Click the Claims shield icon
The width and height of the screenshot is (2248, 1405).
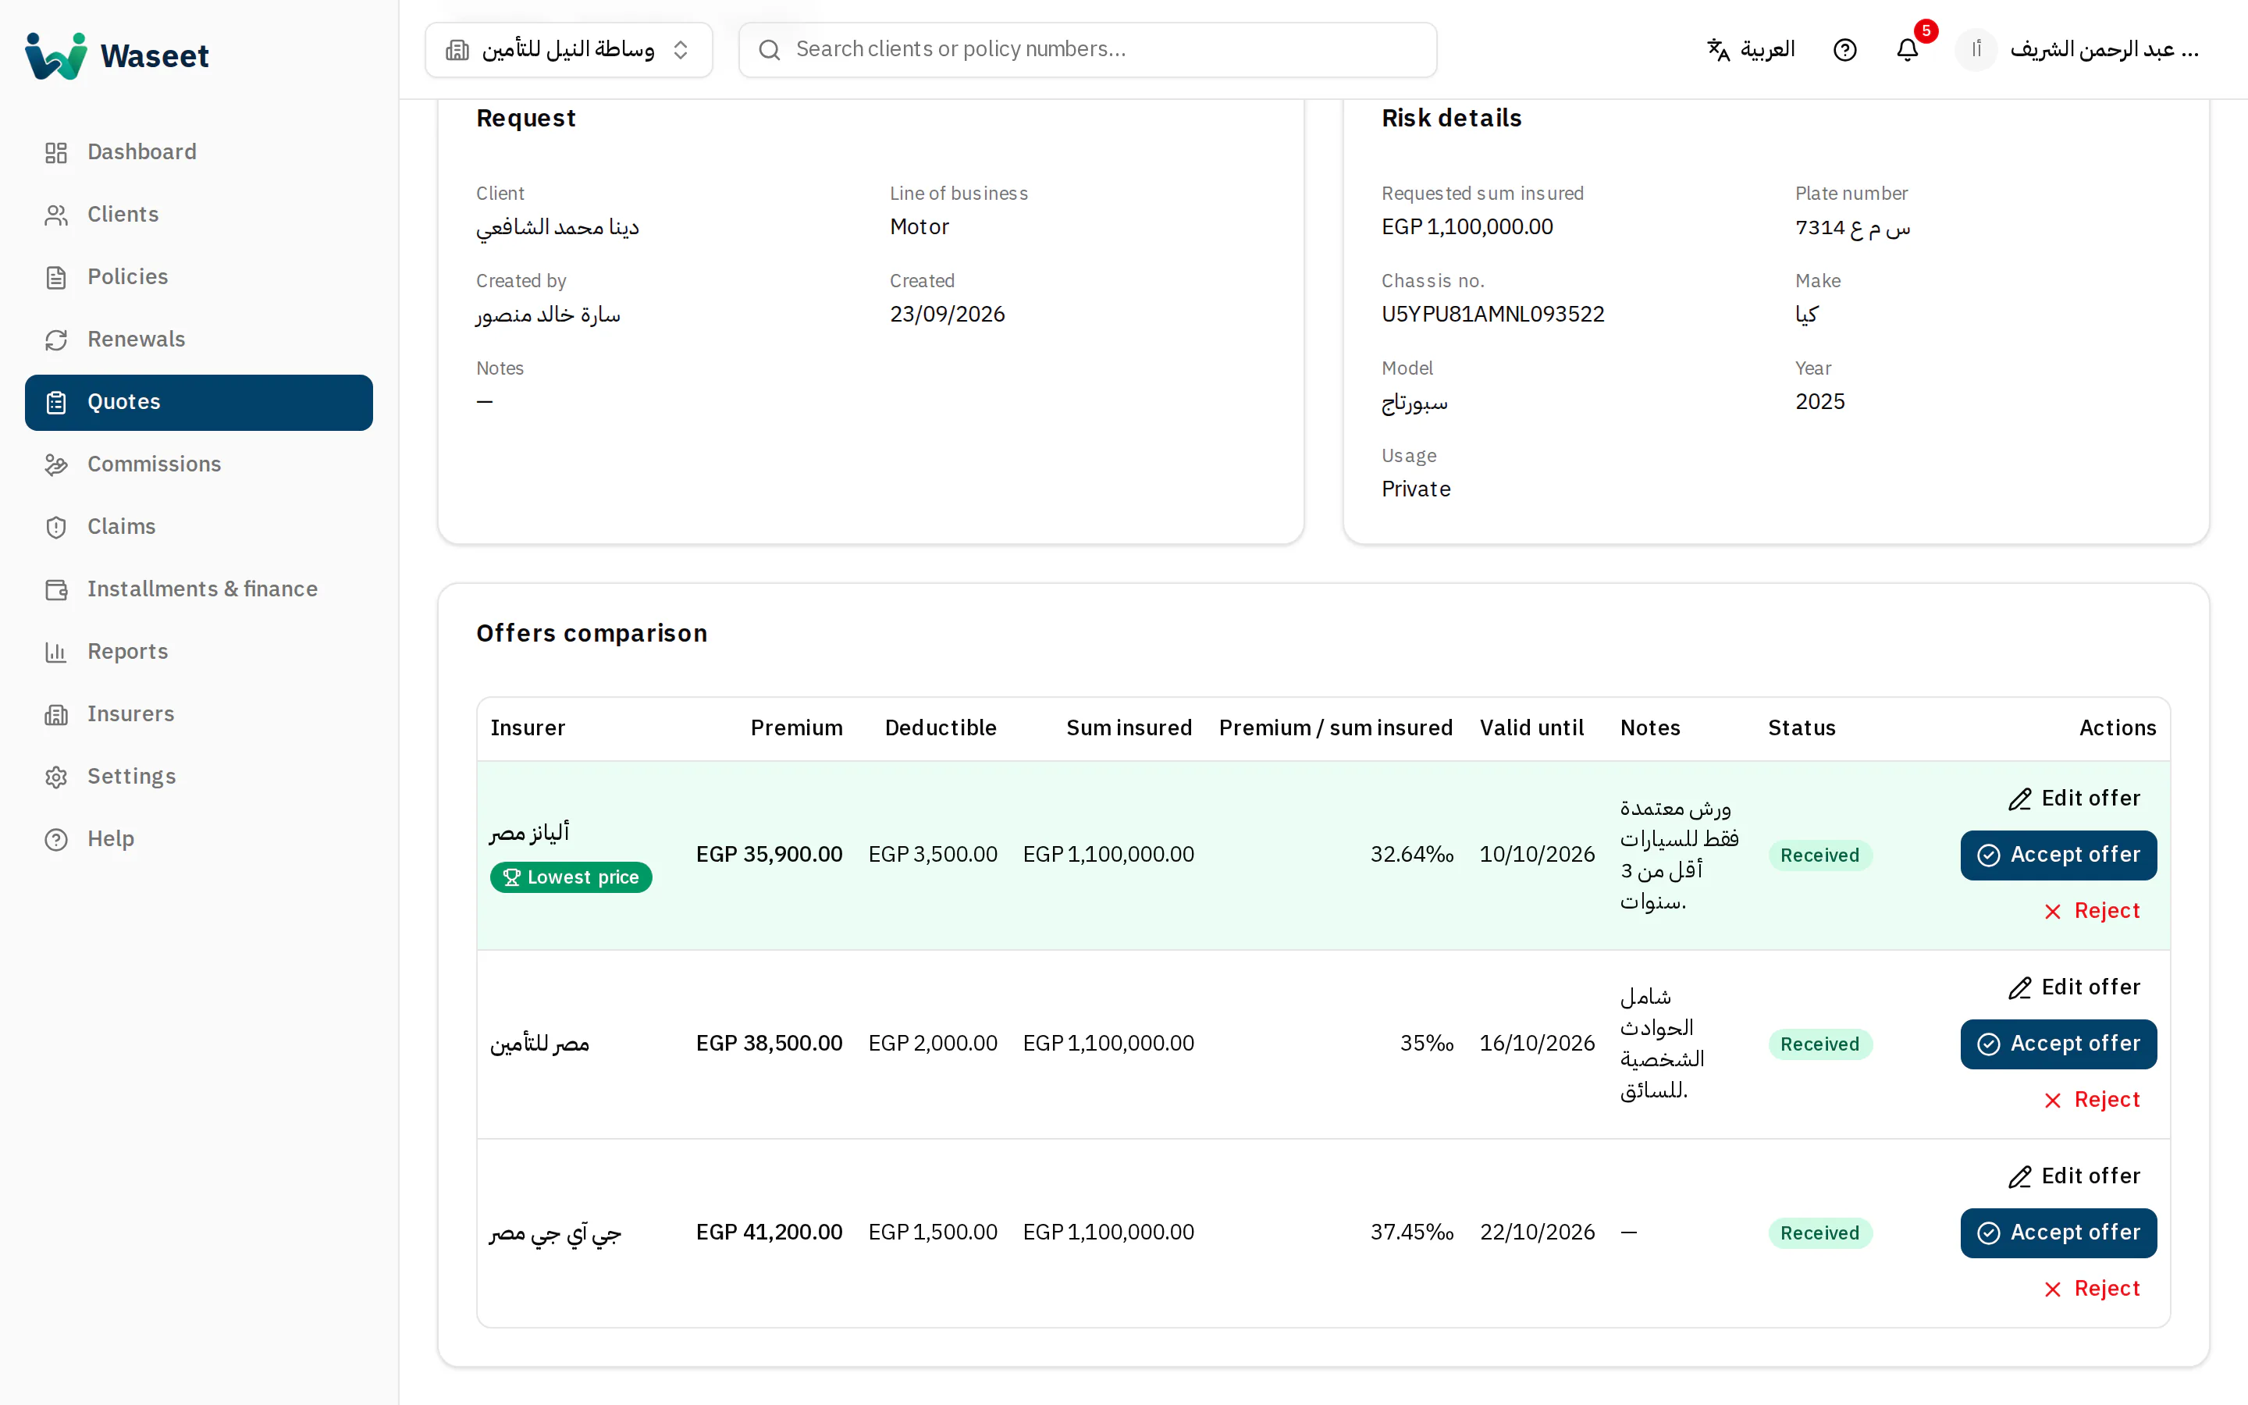pos(57,527)
